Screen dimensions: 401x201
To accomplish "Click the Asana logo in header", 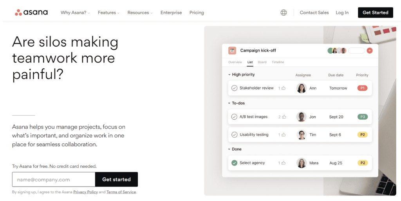I will (x=31, y=13).
